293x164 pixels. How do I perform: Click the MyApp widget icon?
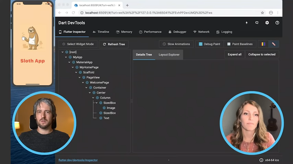tap(70, 57)
